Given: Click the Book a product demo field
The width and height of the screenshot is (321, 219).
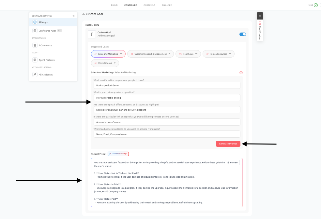Looking at the screenshot, I should [x=167, y=85].
